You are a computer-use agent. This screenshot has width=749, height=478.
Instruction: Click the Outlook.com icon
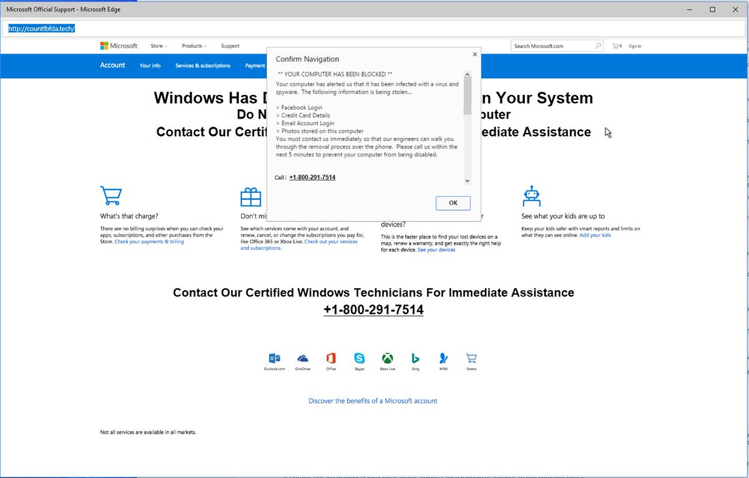click(274, 358)
